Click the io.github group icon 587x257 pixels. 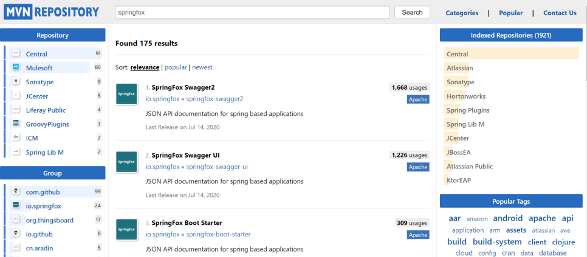coord(16,234)
